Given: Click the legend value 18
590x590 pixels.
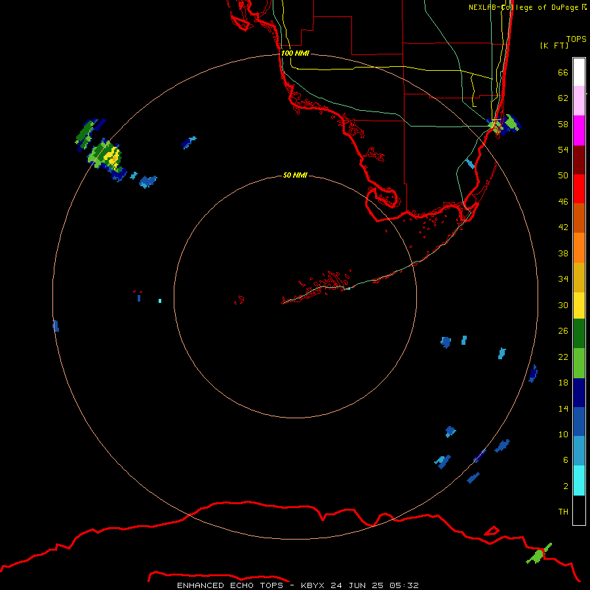Looking at the screenshot, I should coord(563,383).
